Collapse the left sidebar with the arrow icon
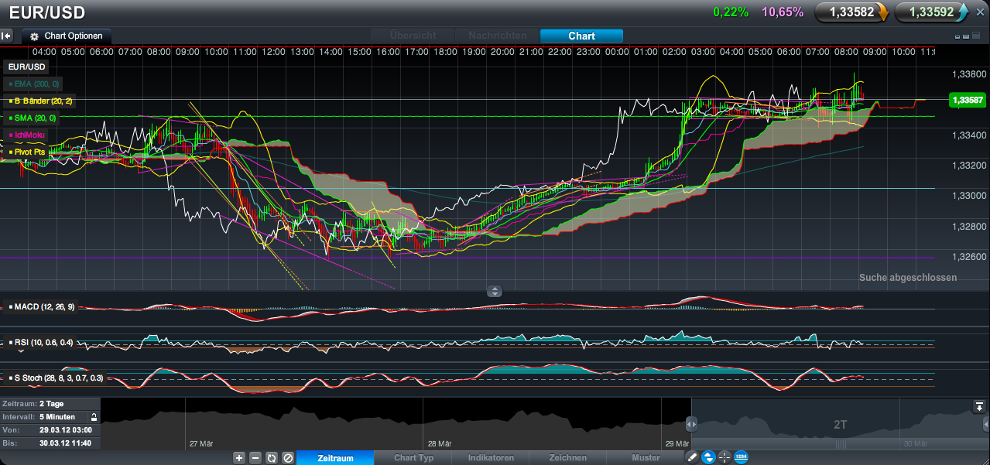This screenshot has width=990, height=465. point(6,36)
